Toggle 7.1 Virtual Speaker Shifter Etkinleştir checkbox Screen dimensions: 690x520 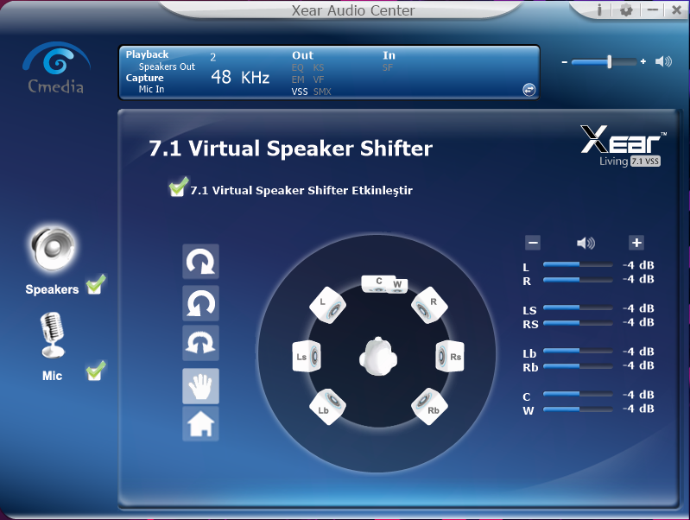(178, 188)
